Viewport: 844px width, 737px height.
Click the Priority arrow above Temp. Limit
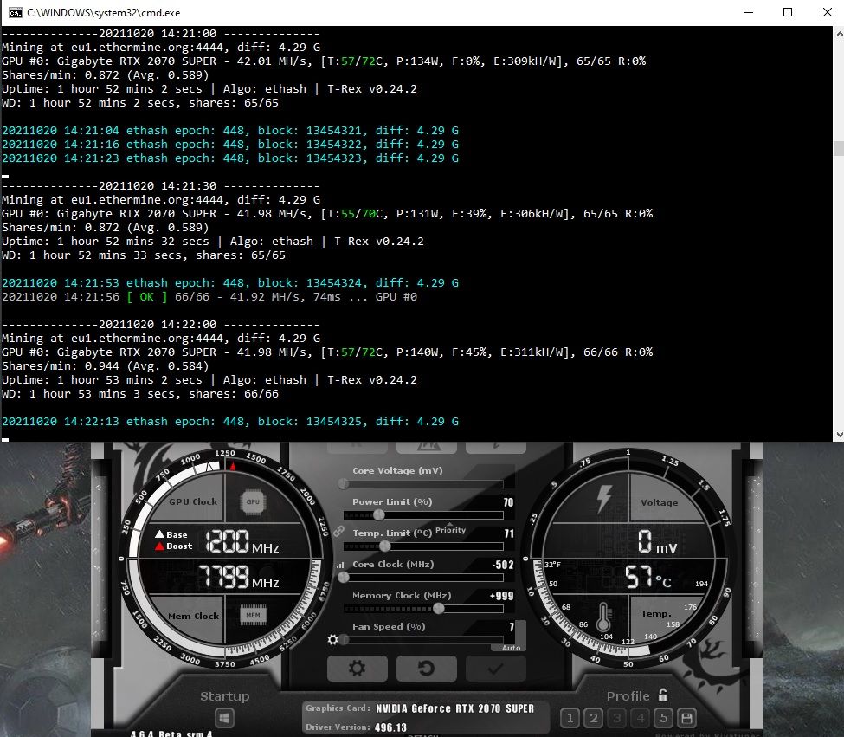pyautogui.click(x=450, y=524)
